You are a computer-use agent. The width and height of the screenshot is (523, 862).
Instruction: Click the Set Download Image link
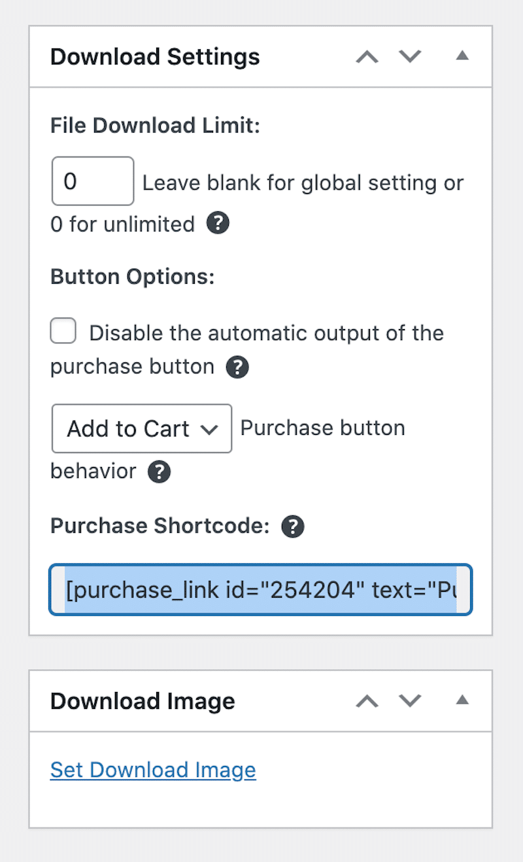(153, 770)
